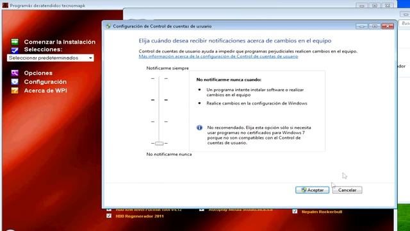Click the green Comenzar la Instalación arrow icon
The width and height of the screenshot is (410, 231).
click(15, 42)
